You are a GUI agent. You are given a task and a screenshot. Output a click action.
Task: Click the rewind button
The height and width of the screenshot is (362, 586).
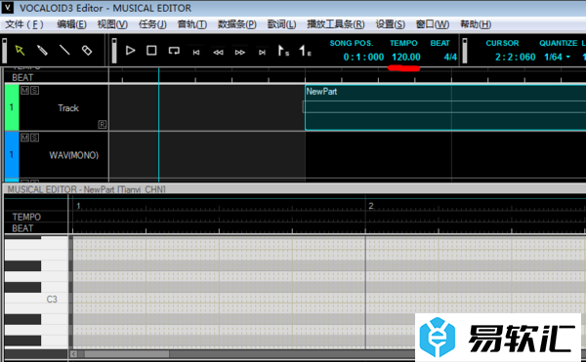click(218, 53)
